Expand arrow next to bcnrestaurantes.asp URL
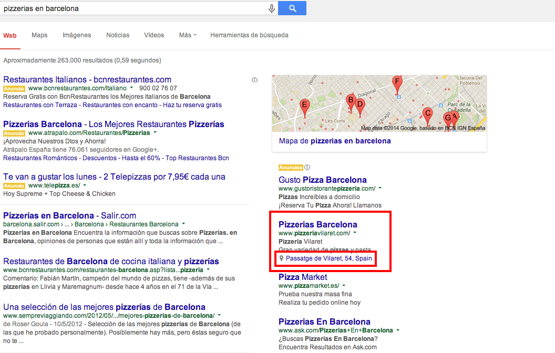This screenshot has height=353, width=555. pyautogui.click(x=208, y=269)
